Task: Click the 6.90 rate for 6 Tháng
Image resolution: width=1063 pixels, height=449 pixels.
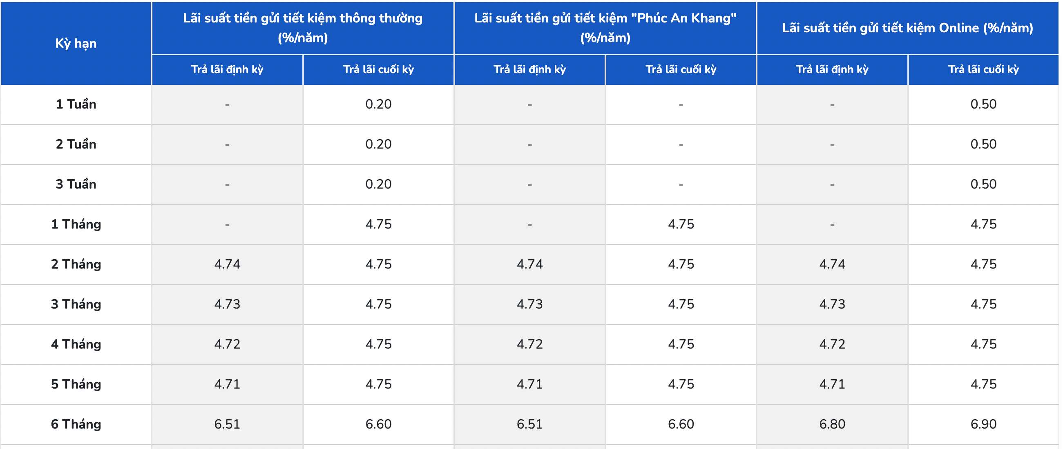Action: (983, 424)
